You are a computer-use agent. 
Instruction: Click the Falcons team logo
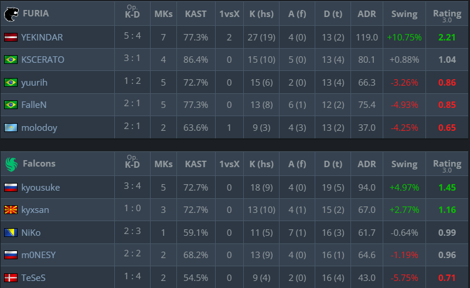(11, 164)
